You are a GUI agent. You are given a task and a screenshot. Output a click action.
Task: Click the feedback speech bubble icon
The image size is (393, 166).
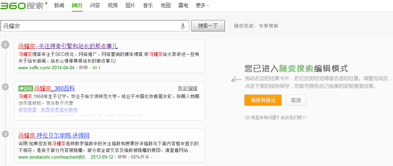click(x=247, y=118)
